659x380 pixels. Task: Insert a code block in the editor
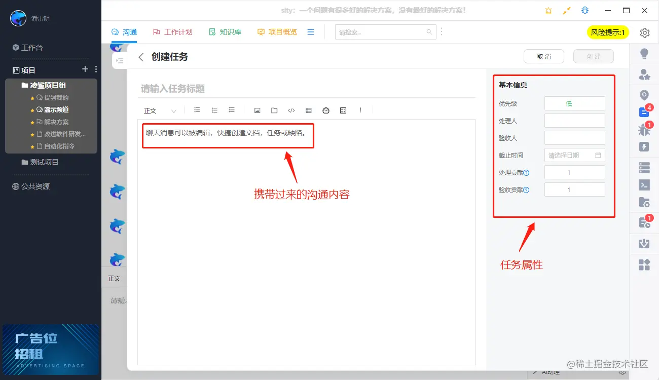pyautogui.click(x=291, y=110)
